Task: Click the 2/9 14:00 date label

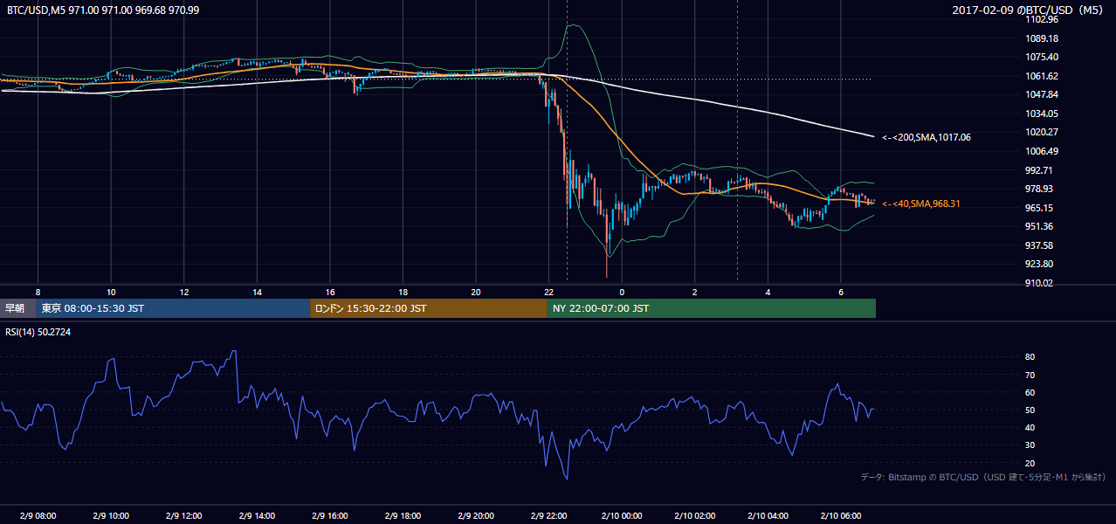Action: (258, 516)
